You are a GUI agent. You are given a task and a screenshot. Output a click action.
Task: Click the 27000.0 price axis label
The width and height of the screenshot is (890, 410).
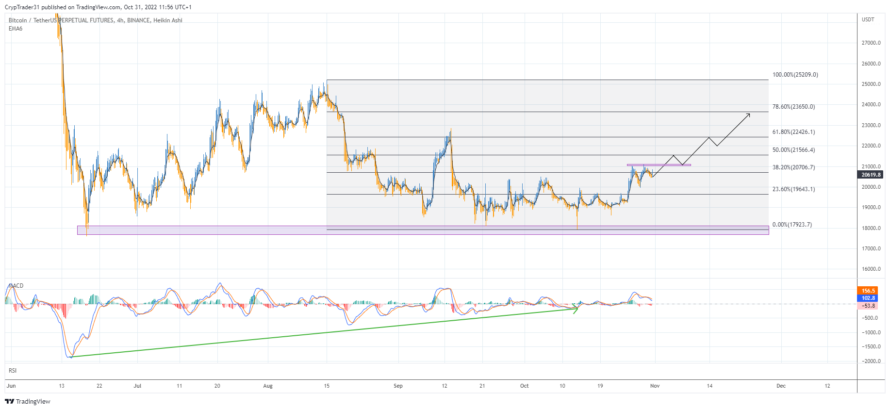871,43
